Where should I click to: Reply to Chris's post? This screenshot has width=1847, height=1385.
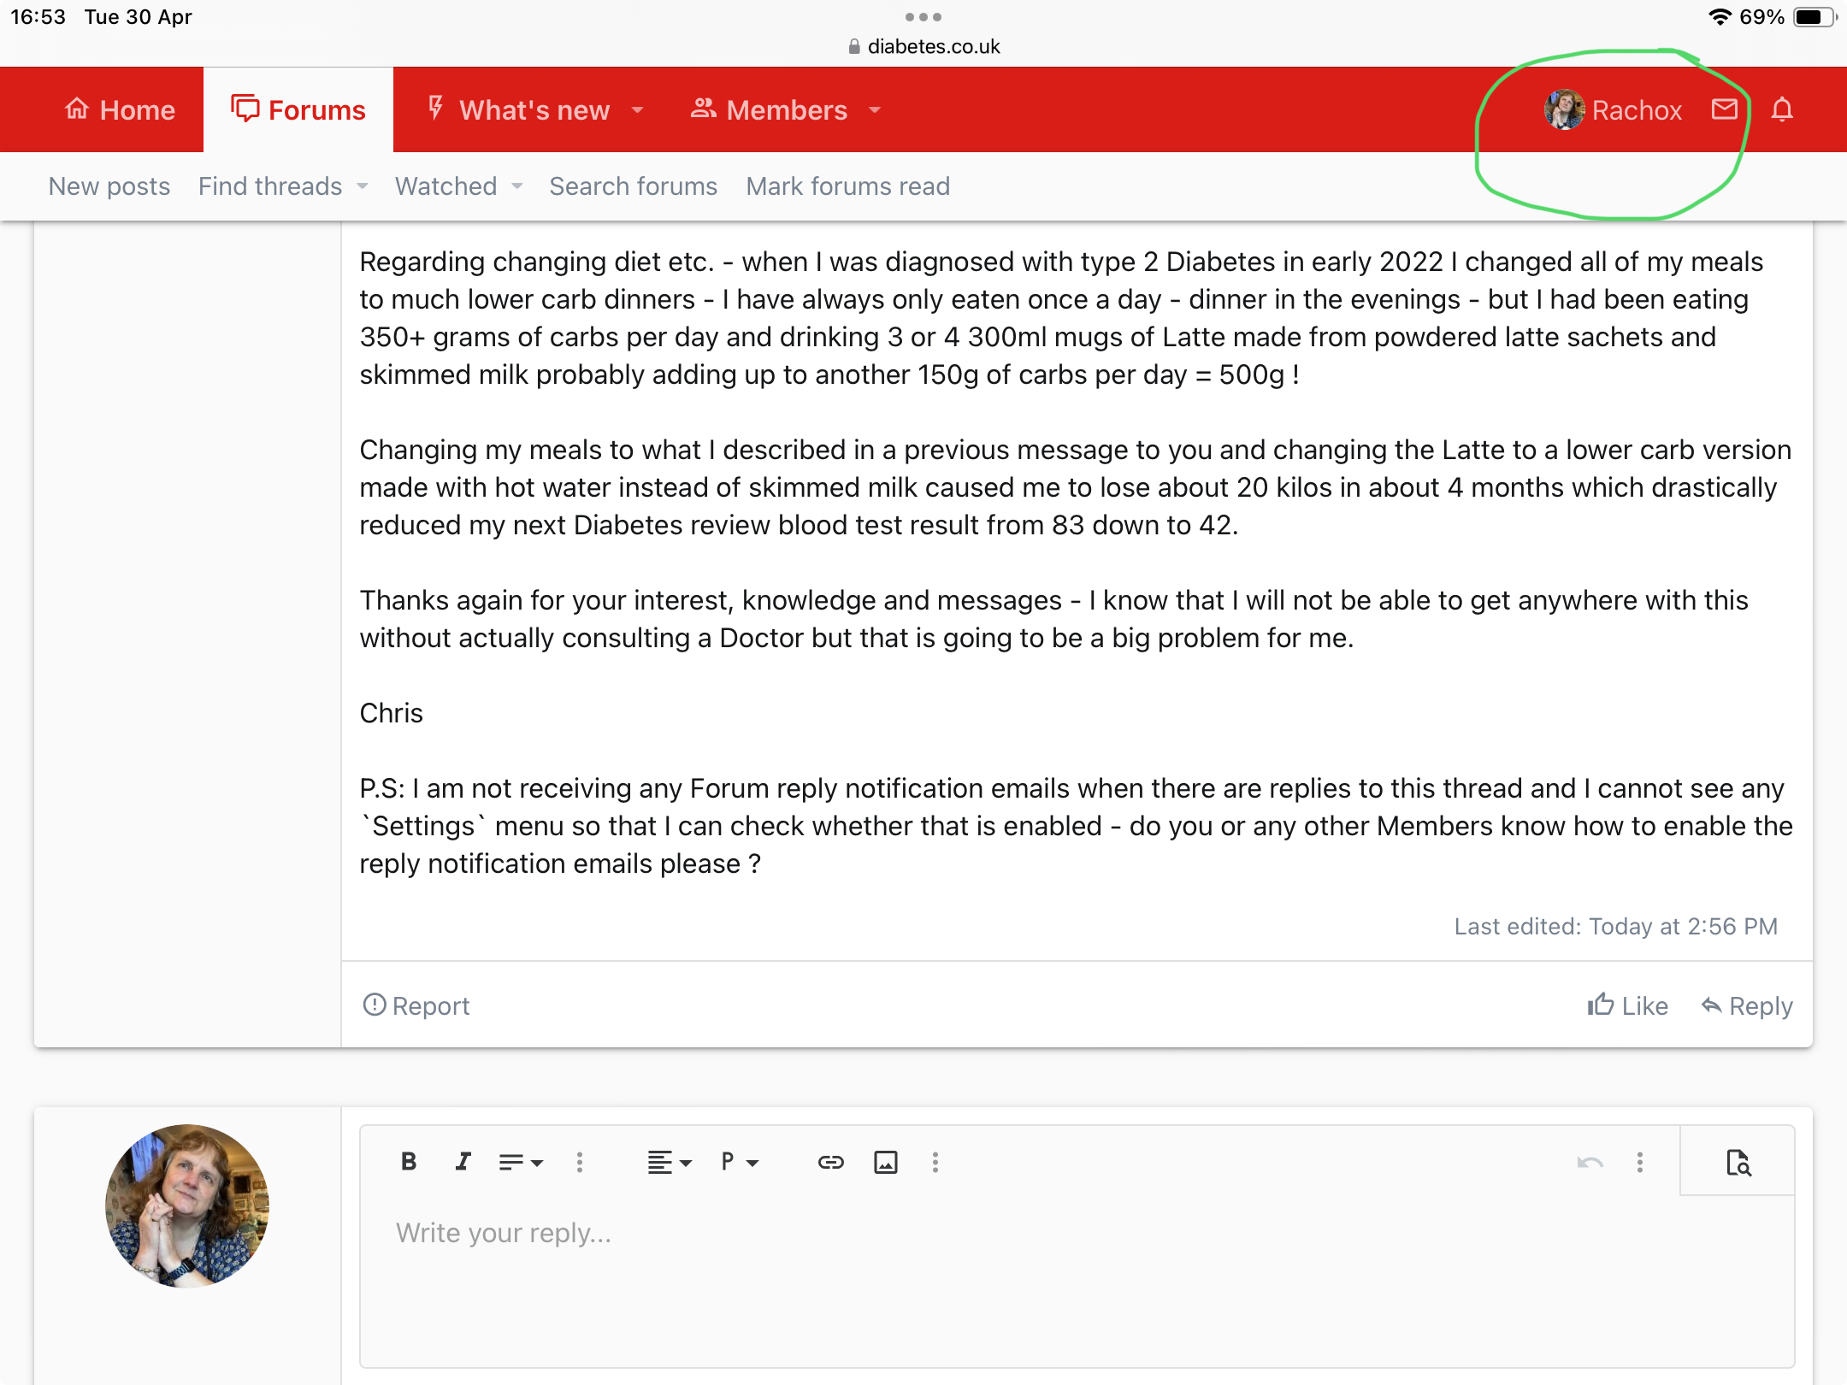(x=1747, y=1005)
